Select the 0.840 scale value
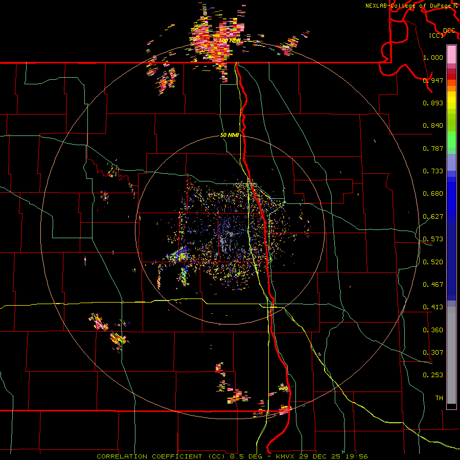Image resolution: width=460 pixels, height=460 pixels. (433, 126)
